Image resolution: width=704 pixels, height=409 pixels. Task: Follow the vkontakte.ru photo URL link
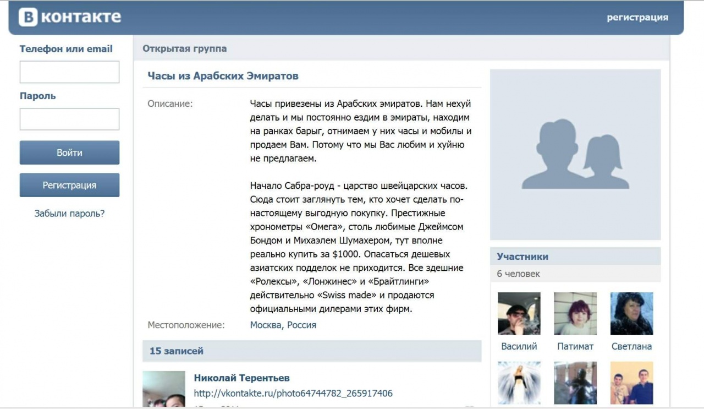coord(293,394)
